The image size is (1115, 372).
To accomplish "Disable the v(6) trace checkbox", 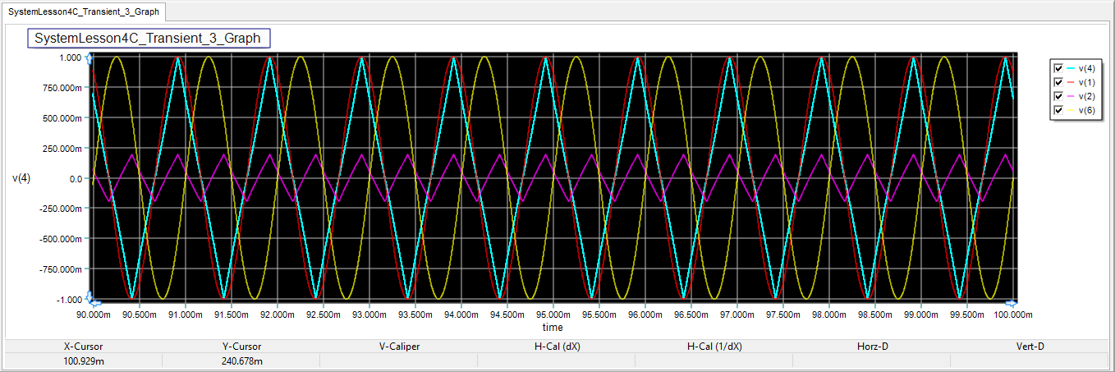I will pos(1058,110).
